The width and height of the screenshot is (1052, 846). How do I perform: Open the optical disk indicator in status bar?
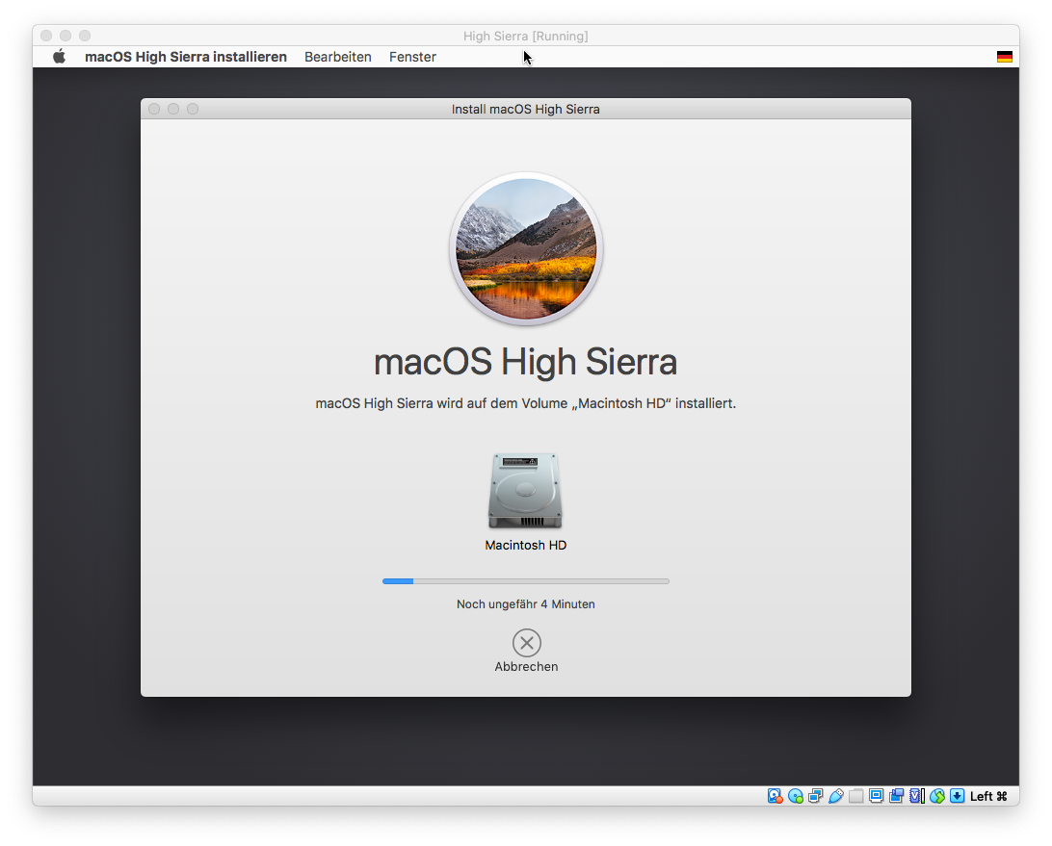point(796,796)
